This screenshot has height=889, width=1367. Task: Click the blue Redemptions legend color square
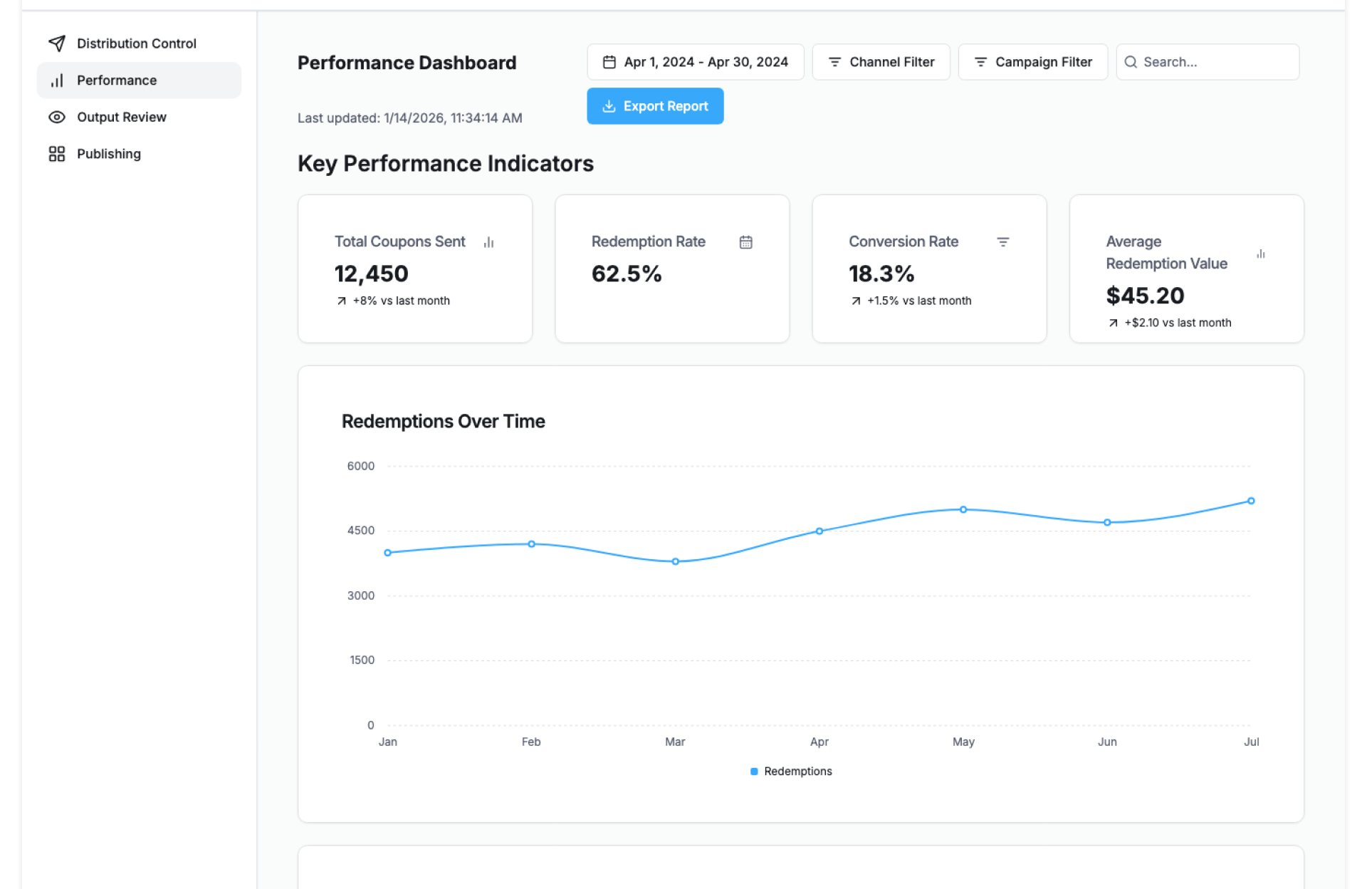(x=754, y=771)
